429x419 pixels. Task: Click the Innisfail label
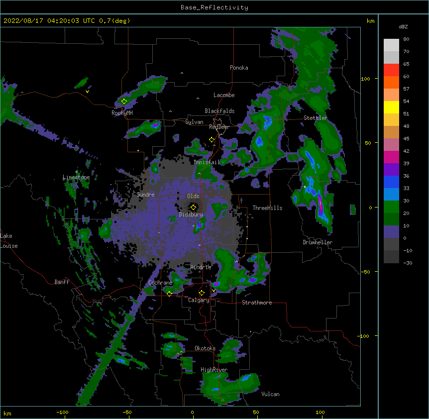pos(207,162)
